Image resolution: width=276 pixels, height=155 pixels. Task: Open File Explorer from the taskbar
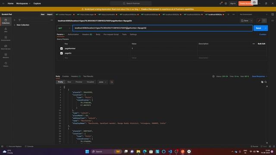pos(138,152)
